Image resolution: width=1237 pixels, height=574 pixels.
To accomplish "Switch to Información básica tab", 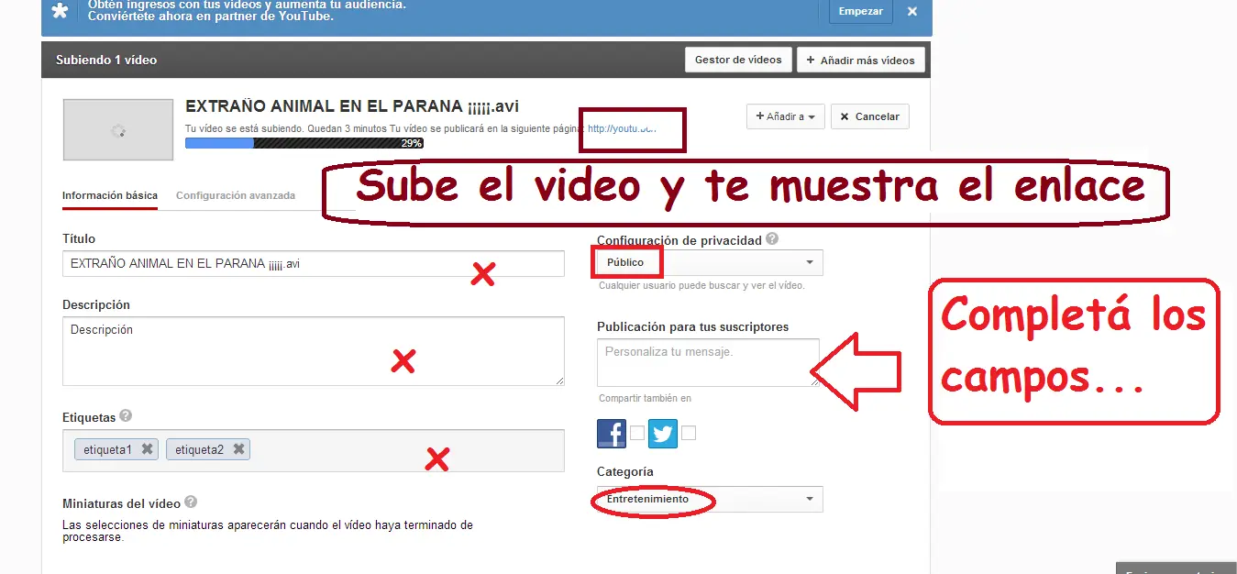I will point(110,195).
